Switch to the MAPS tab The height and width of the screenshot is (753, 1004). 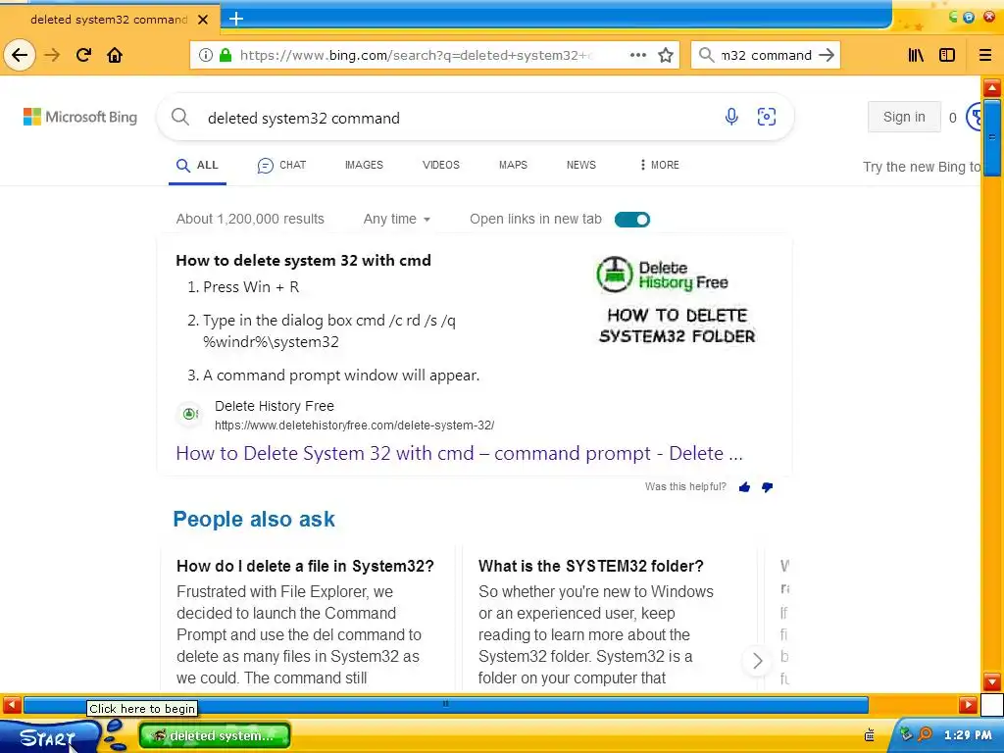click(513, 165)
